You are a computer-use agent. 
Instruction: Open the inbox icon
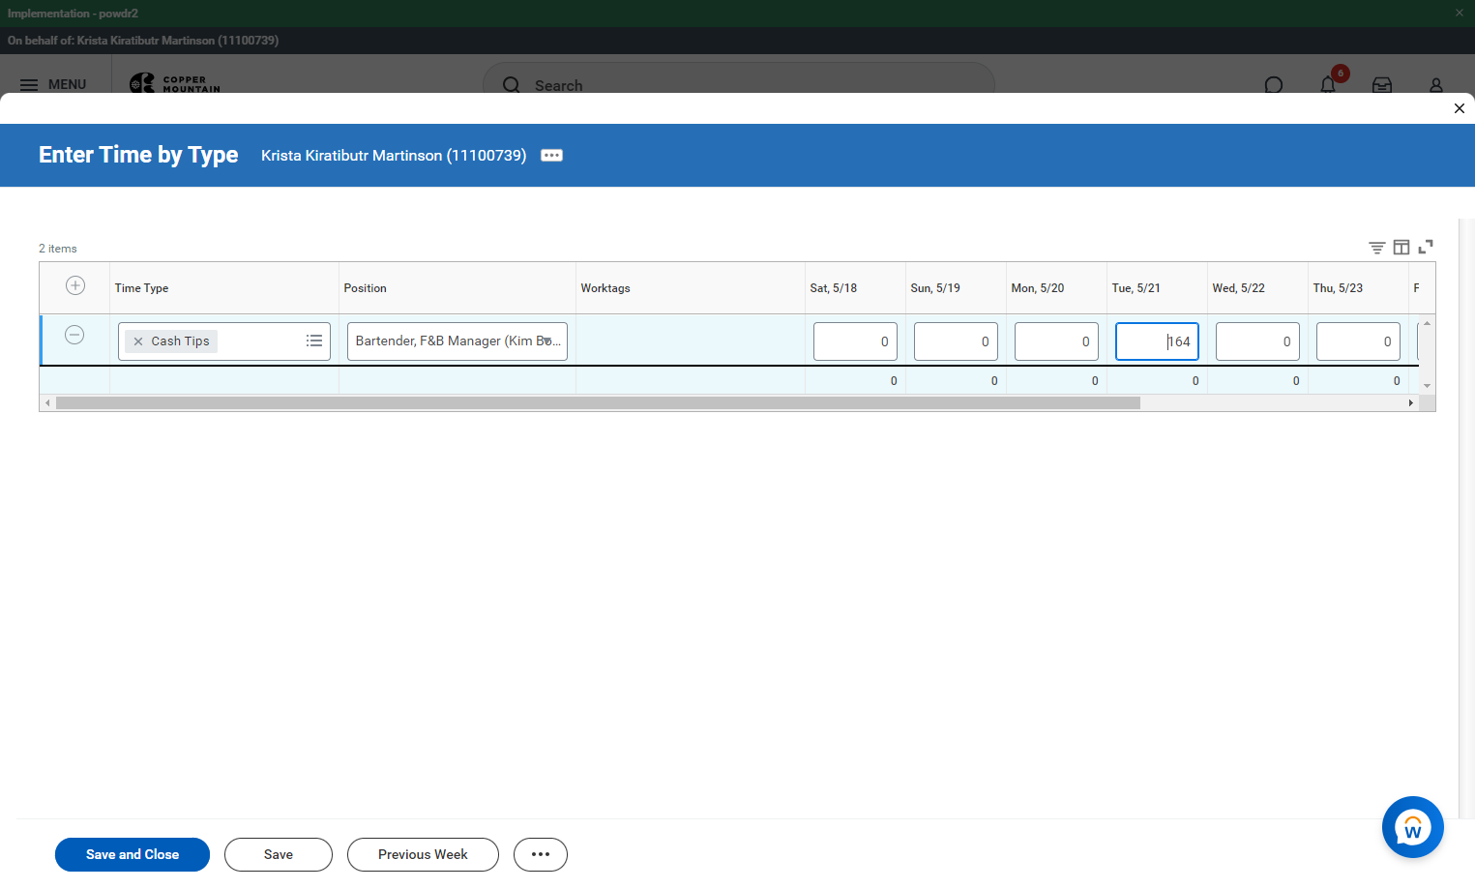pos(1382,84)
